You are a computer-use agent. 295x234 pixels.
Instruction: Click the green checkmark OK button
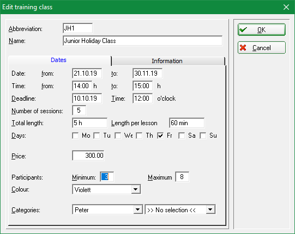(262, 30)
